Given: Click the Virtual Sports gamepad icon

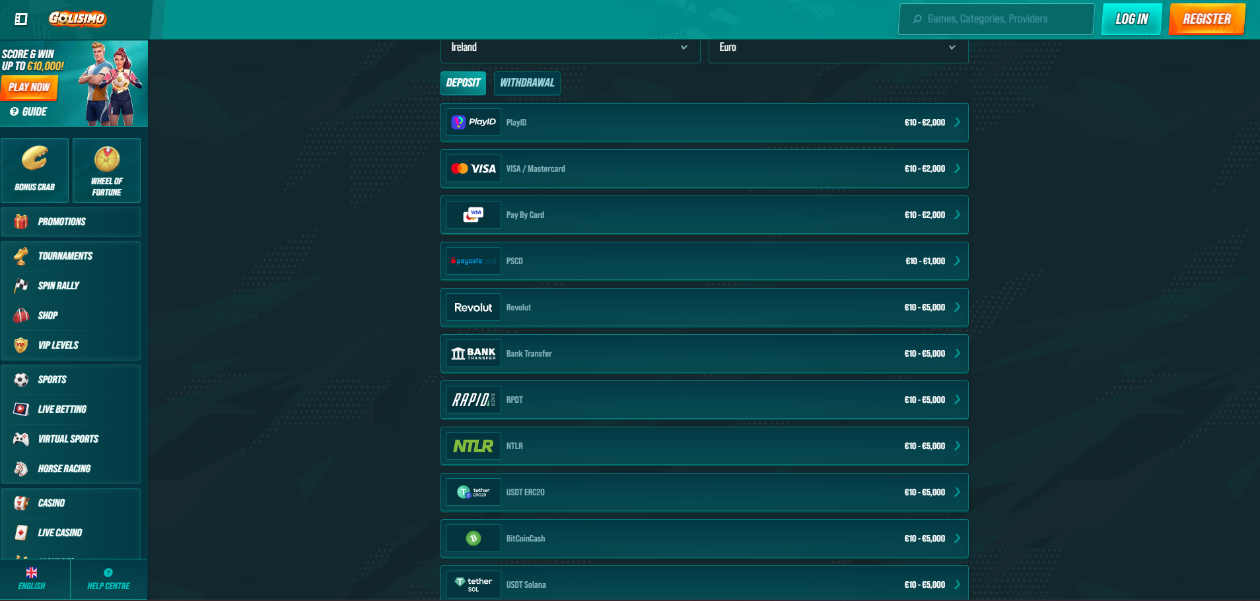Looking at the screenshot, I should point(21,439).
